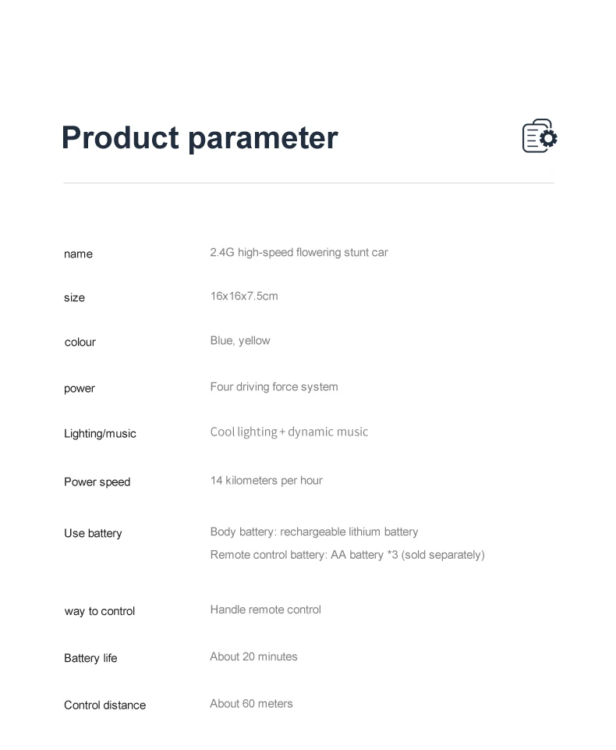The width and height of the screenshot is (616, 750).
Task: Click the Handle remote control value
Action: (x=265, y=610)
